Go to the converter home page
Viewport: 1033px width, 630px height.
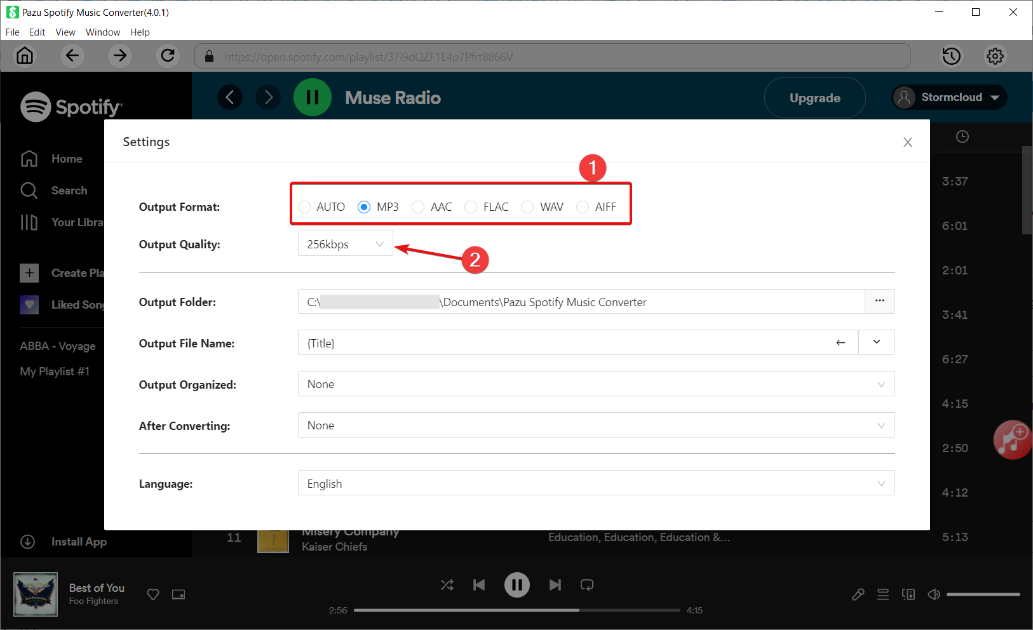click(x=25, y=56)
